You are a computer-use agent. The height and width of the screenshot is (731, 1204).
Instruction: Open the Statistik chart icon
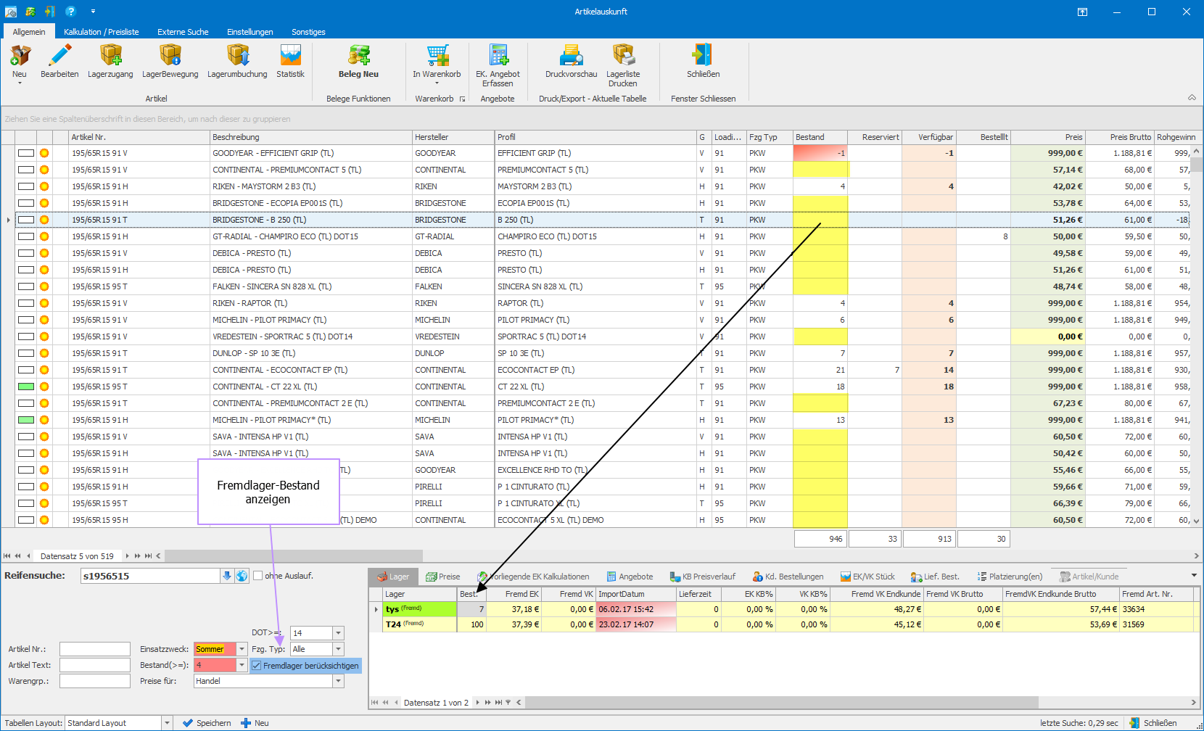tap(290, 56)
